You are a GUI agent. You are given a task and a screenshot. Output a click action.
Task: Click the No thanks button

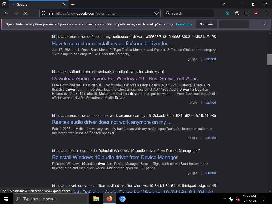point(207,24)
